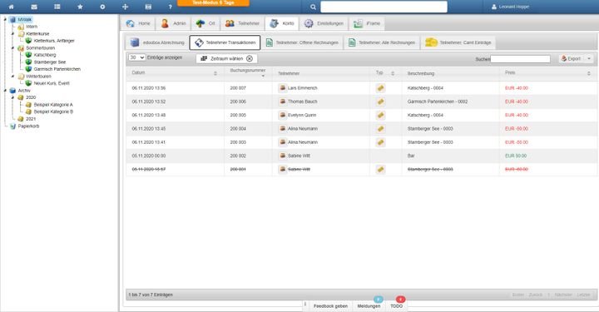Open the question mark help icon

pos(170,7)
